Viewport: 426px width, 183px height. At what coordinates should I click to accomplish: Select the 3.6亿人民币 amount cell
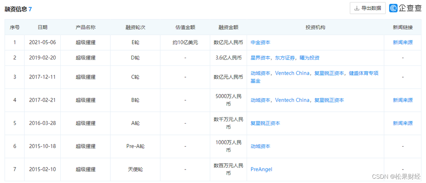228,58
